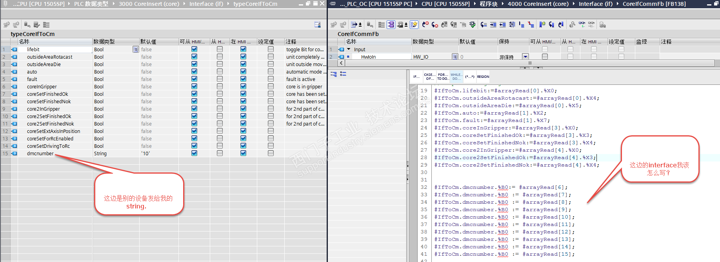Click the highlighted expand interface view icon
Image resolution: width=720 pixels, height=262 pixels.
391,25
